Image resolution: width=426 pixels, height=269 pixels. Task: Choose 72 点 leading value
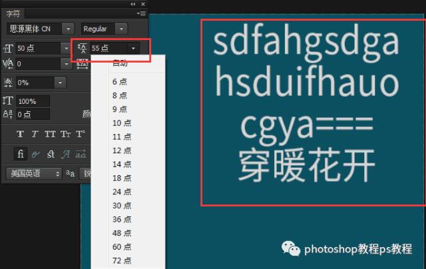[x=122, y=260]
